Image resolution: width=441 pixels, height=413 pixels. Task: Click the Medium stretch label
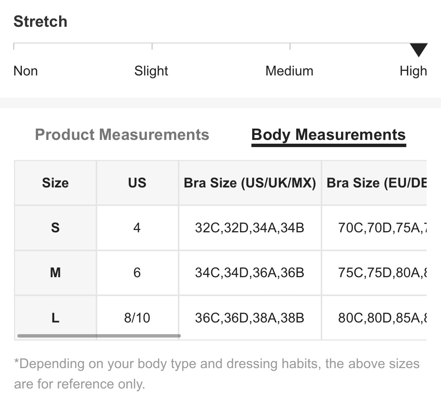[289, 71]
